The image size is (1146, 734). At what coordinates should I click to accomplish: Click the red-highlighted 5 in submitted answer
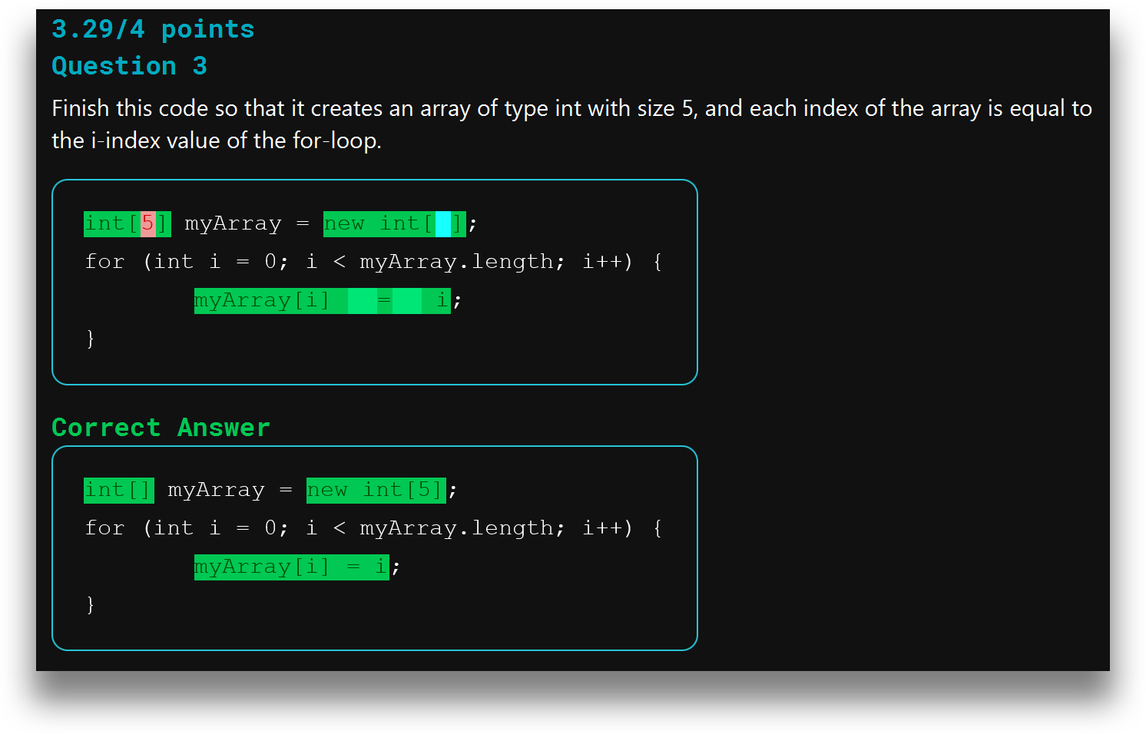pyautogui.click(x=147, y=223)
